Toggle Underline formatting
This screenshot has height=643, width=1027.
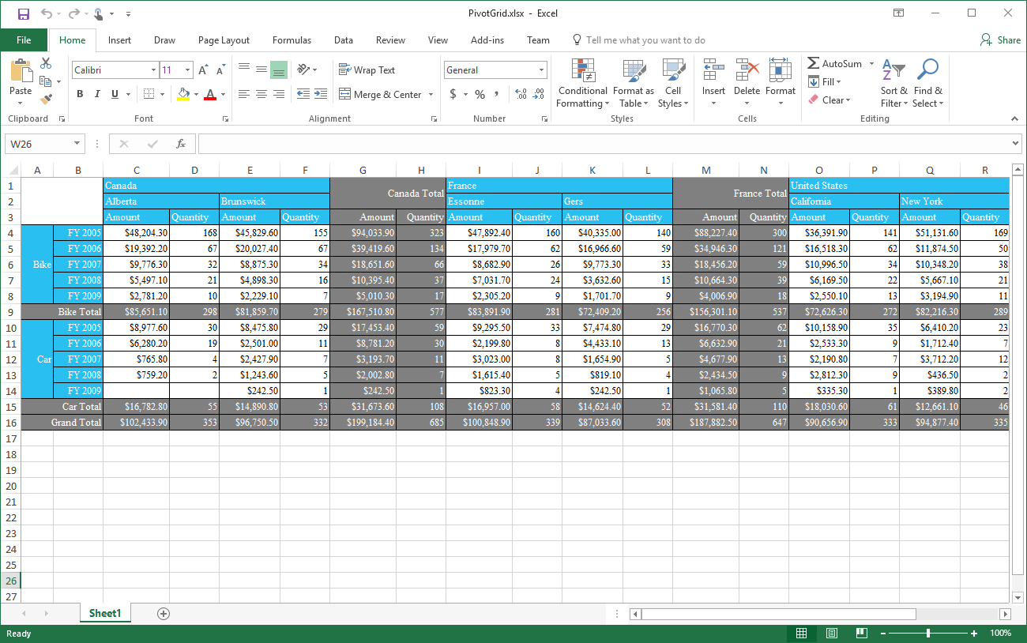pos(115,94)
